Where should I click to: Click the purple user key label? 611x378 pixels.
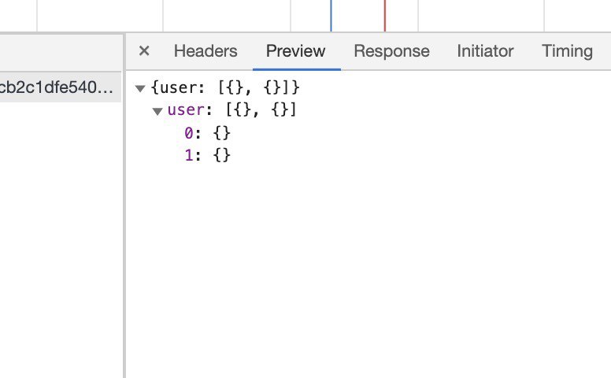(x=186, y=110)
